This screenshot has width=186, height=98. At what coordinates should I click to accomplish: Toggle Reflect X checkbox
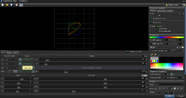(x=160, y=92)
